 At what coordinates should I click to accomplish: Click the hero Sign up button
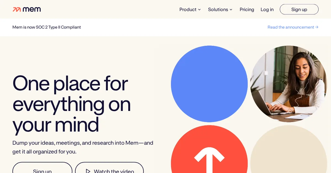tap(42, 168)
